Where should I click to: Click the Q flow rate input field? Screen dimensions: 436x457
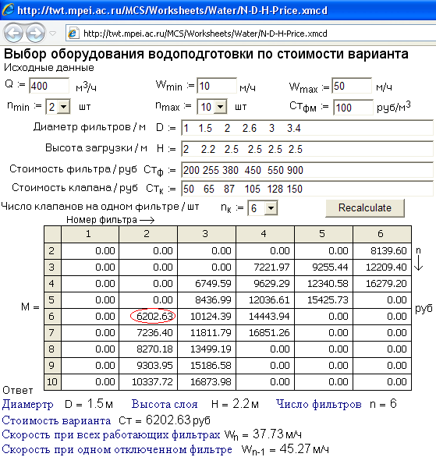pyautogui.click(x=49, y=86)
